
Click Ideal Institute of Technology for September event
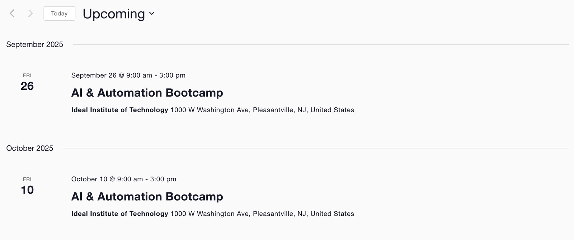point(119,110)
